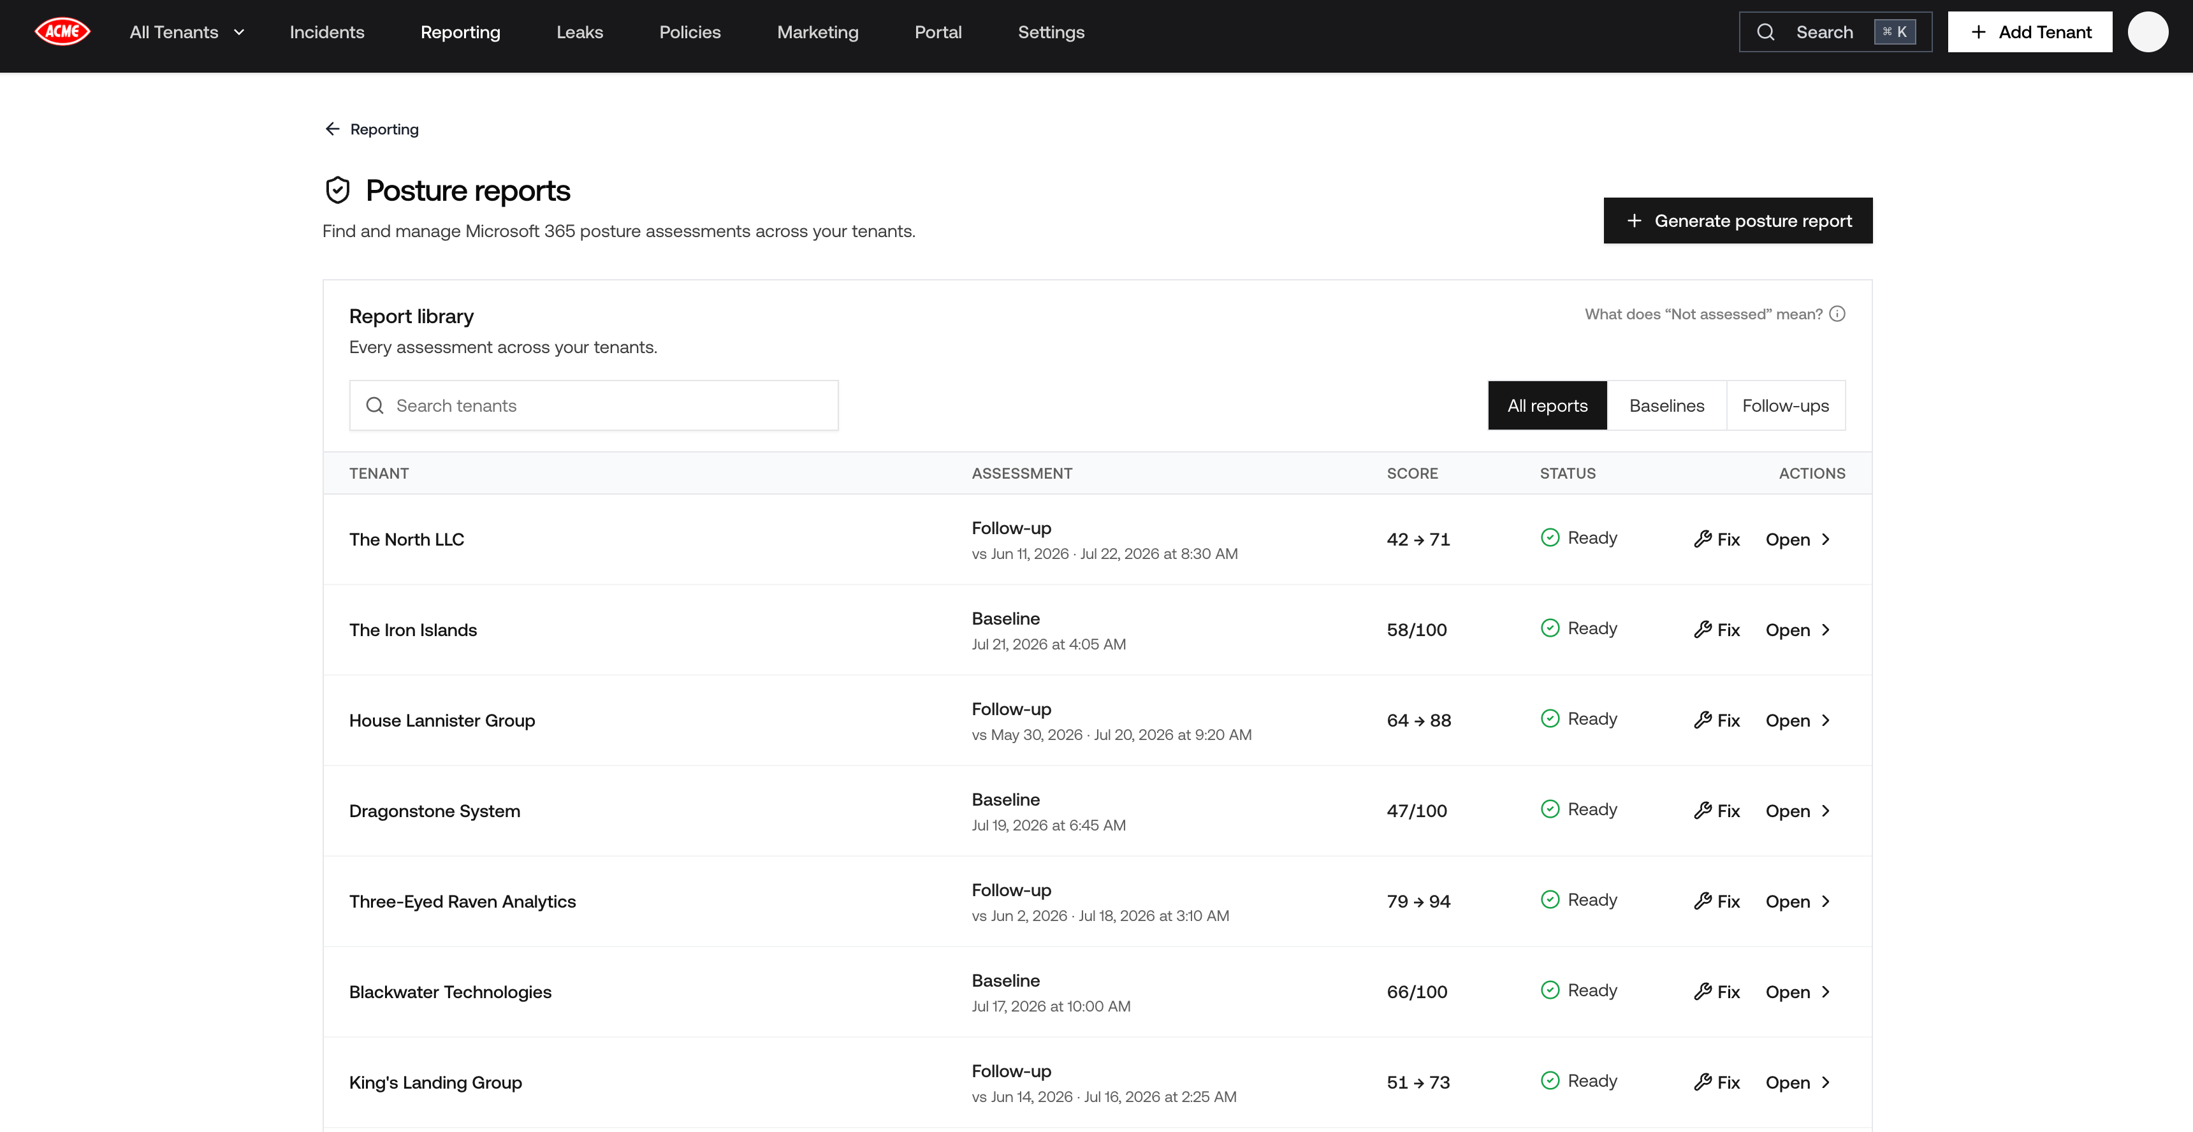Click Ready check icon for The Iron Islands

click(1550, 628)
